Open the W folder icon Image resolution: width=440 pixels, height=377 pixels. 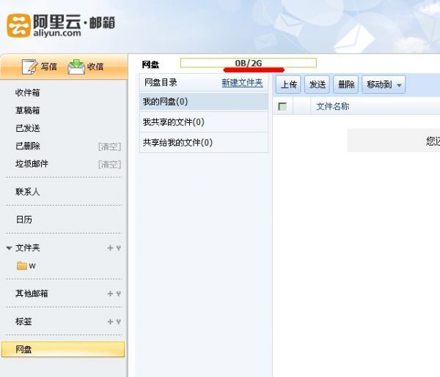(21, 266)
